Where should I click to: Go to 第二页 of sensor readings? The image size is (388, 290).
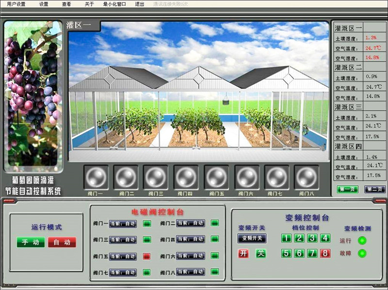tap(375, 189)
